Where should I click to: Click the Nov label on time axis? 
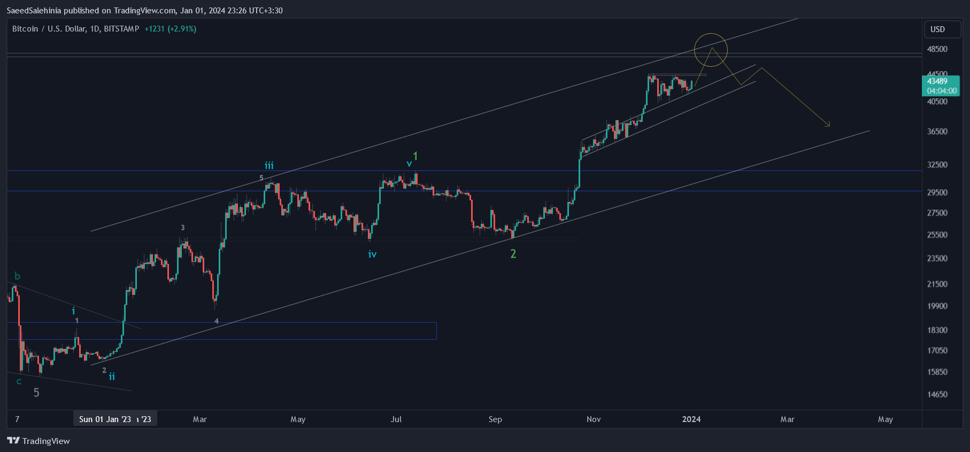click(x=594, y=419)
